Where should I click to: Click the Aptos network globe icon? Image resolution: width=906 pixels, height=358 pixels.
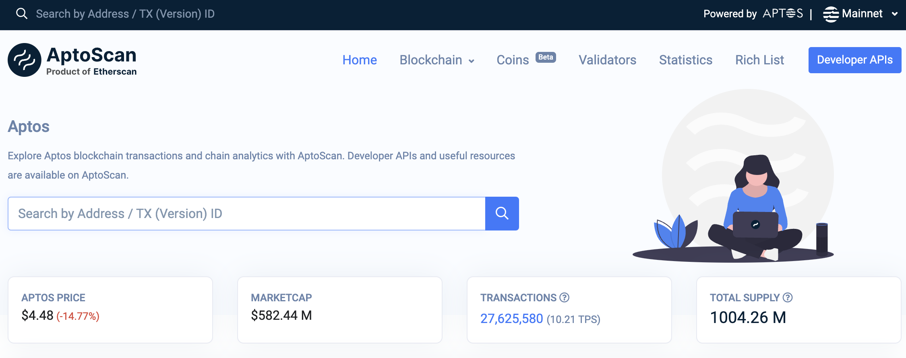tap(830, 14)
